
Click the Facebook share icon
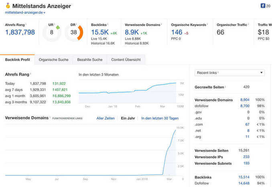(x=263, y=6)
